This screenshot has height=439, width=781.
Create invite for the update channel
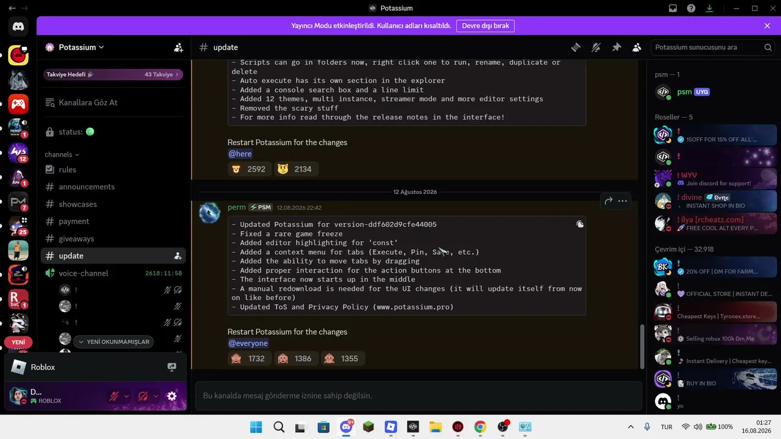(x=178, y=256)
